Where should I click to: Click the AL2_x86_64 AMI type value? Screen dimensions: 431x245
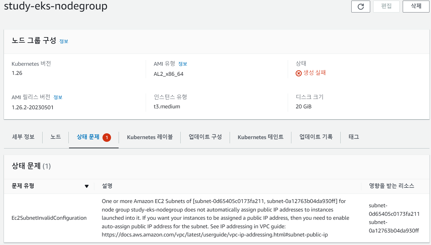(x=169, y=74)
